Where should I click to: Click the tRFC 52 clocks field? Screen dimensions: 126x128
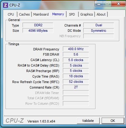(76, 82)
